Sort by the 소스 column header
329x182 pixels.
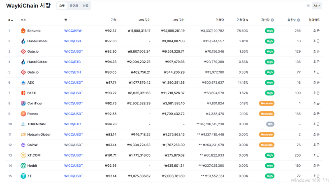(x=23, y=20)
